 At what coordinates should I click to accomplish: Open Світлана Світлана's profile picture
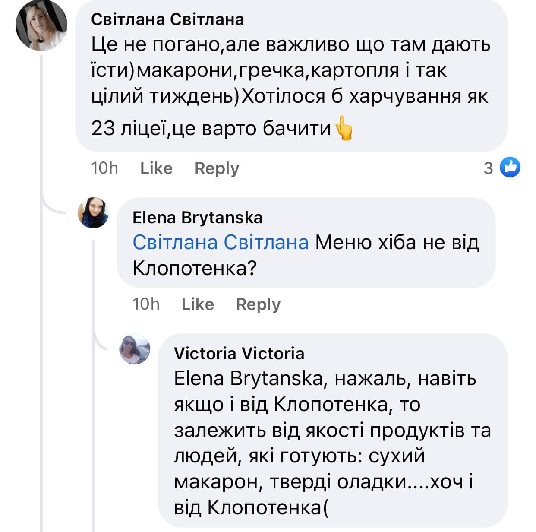(x=41, y=25)
